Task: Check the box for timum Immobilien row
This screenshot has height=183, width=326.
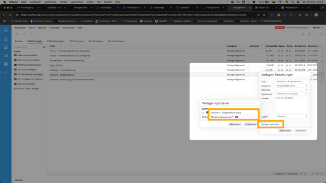Action: pyautogui.click(x=322, y=56)
